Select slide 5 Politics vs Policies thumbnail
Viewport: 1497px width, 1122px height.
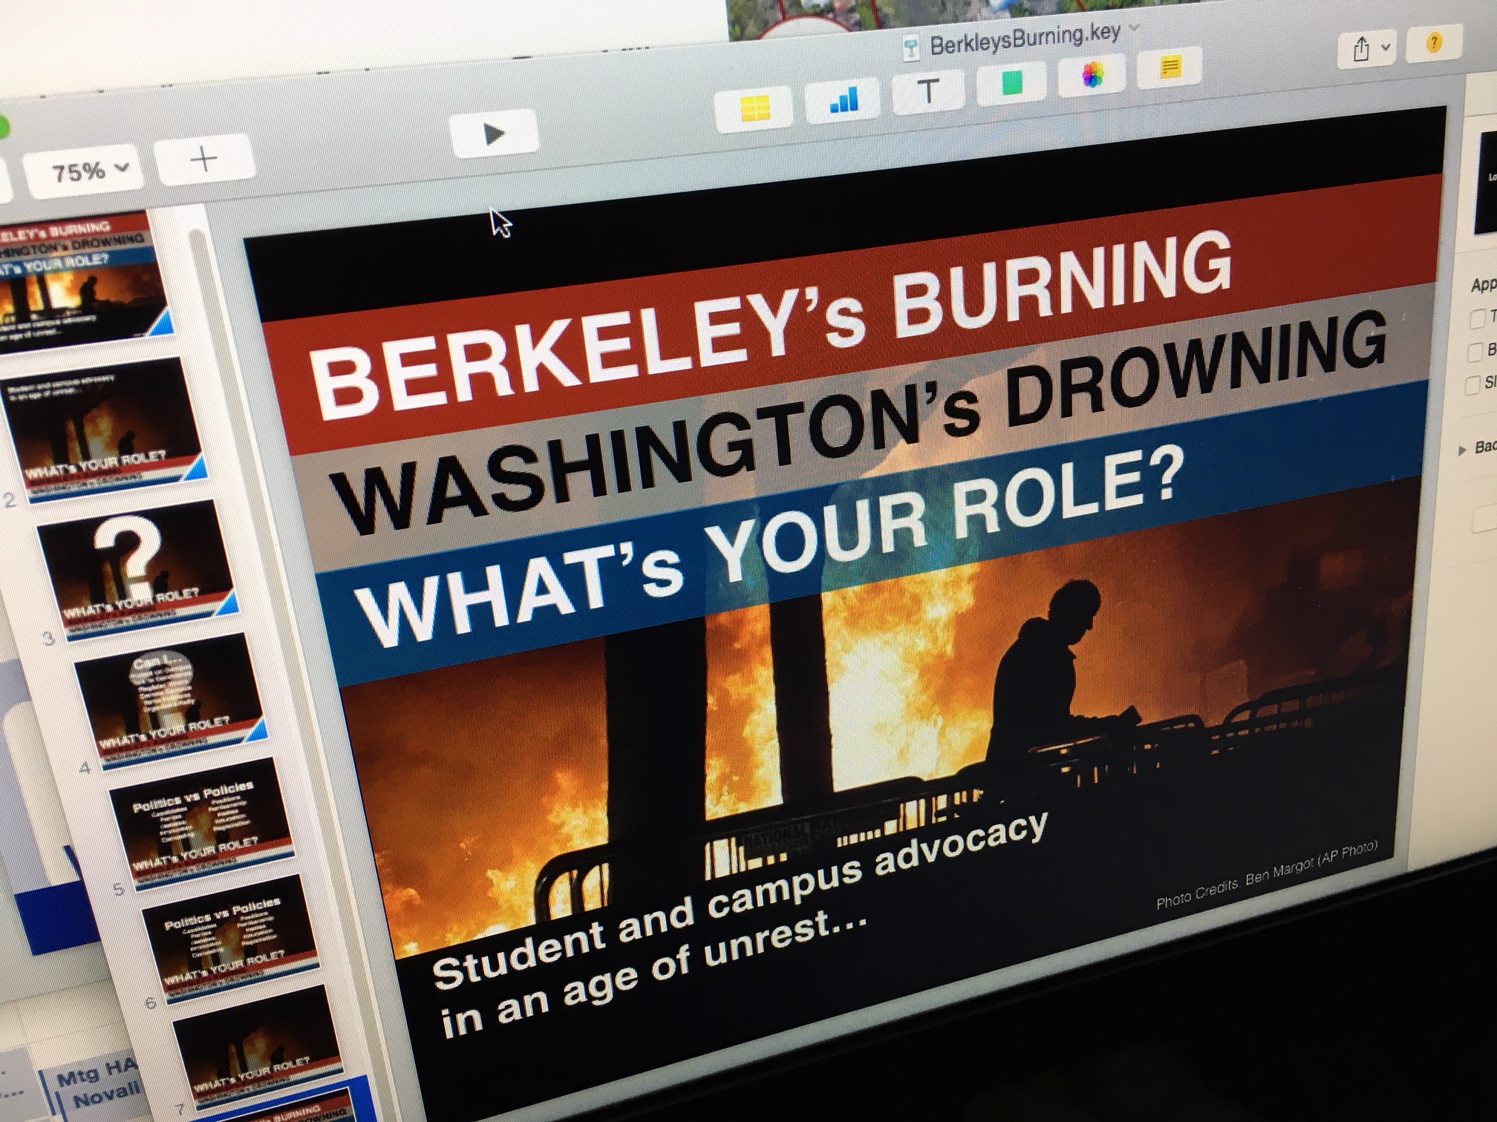pyautogui.click(x=200, y=824)
